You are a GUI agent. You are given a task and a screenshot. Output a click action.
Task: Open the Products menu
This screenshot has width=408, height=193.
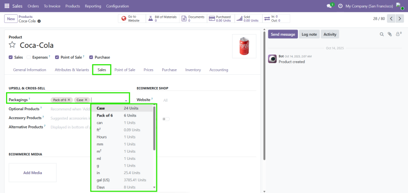pyautogui.click(x=72, y=6)
